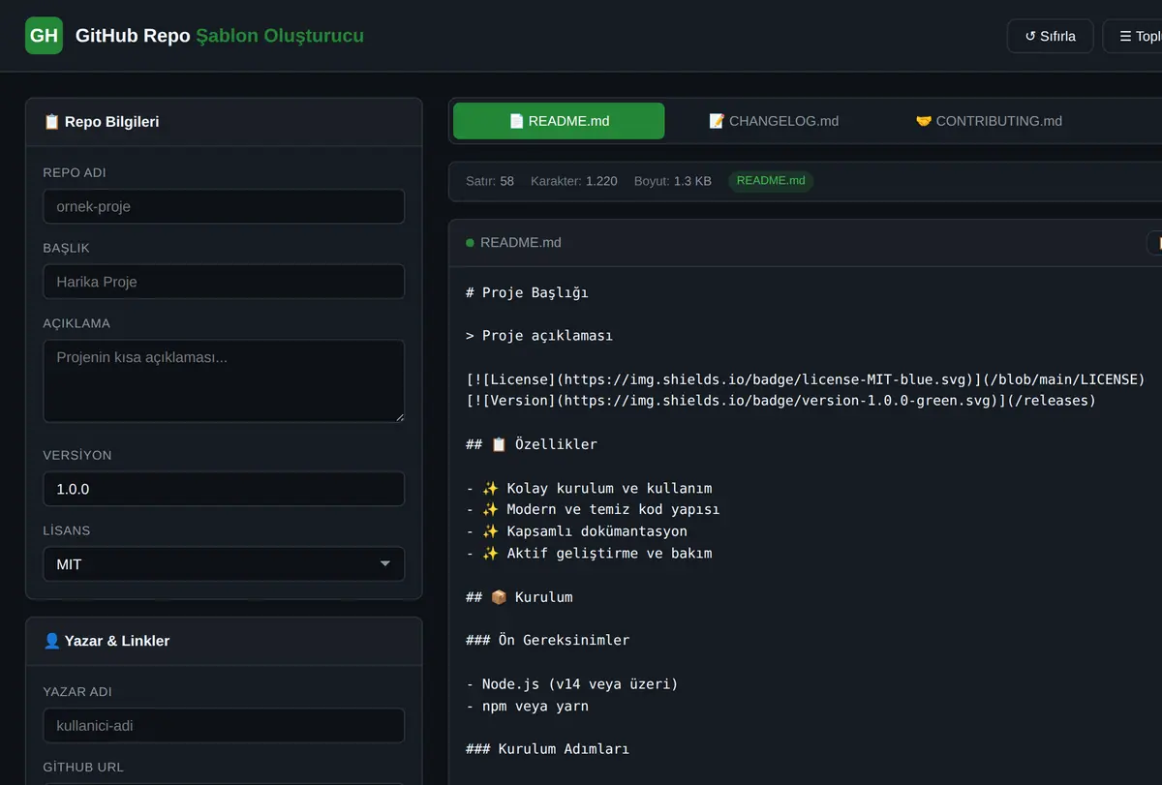Click into the Başlık input field
The width and height of the screenshot is (1162, 785).
(224, 282)
